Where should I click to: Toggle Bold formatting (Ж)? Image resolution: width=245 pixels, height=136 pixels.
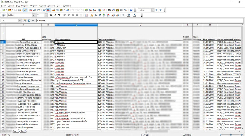[x=51, y=15]
